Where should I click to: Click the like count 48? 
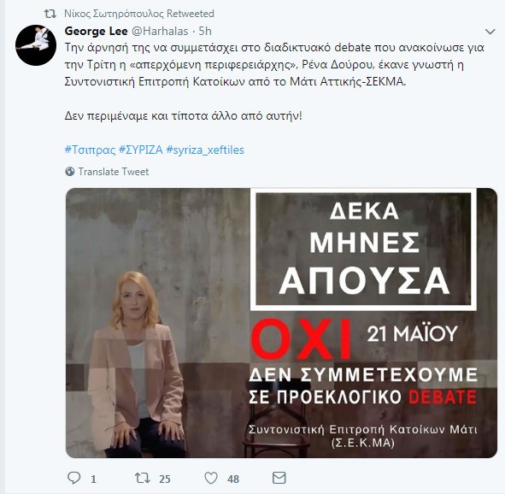(x=233, y=479)
